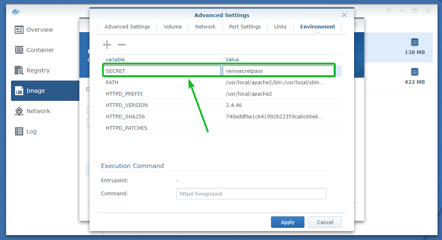Click the Docker whale icon
Image resolution: width=442 pixels, height=240 pixels.
click(x=16, y=11)
